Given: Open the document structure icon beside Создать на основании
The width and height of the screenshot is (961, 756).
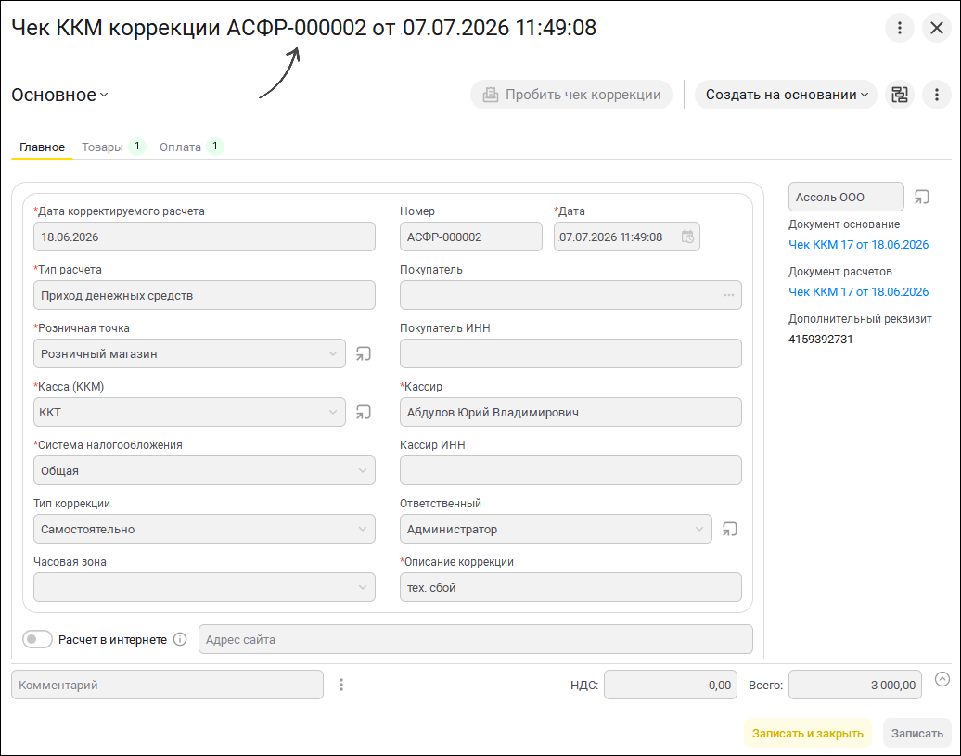Looking at the screenshot, I should click(899, 95).
